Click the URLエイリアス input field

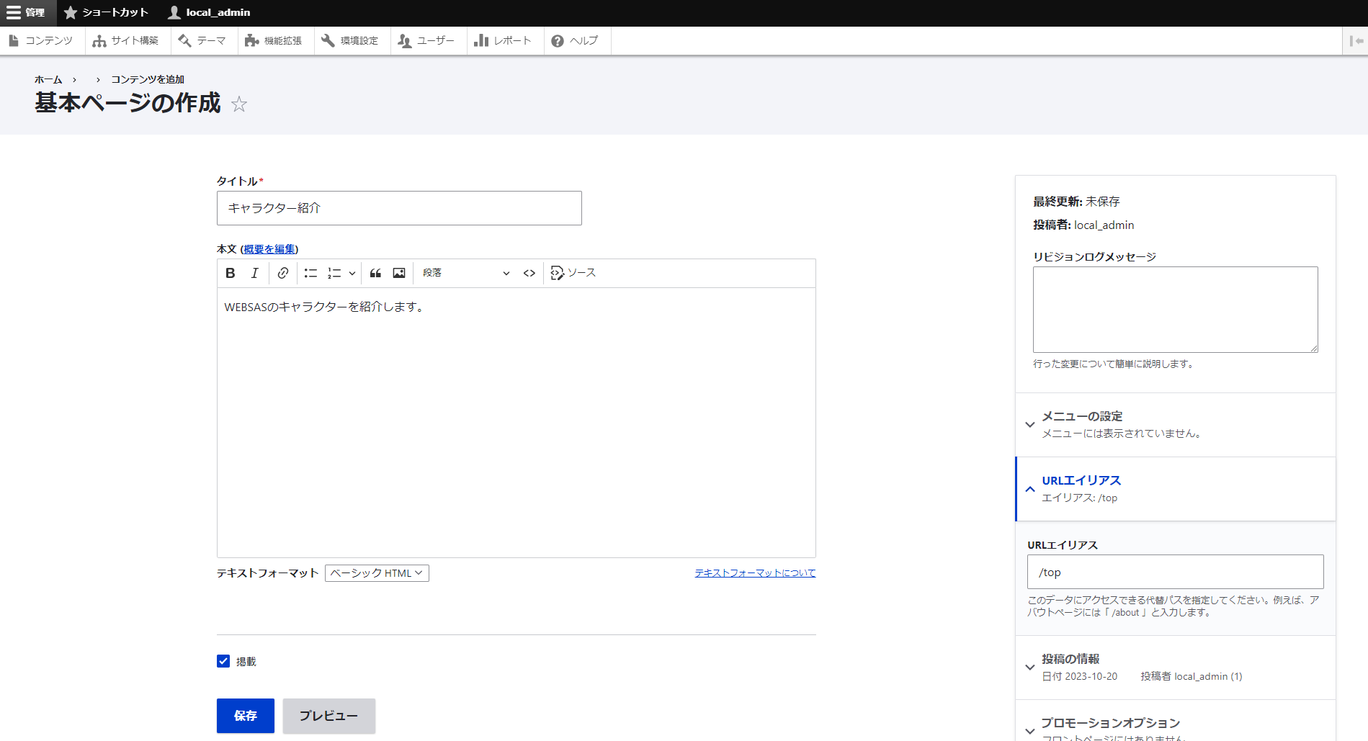click(x=1176, y=572)
